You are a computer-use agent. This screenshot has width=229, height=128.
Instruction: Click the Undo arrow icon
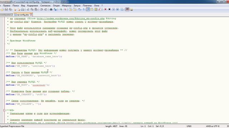tap(42, 10)
